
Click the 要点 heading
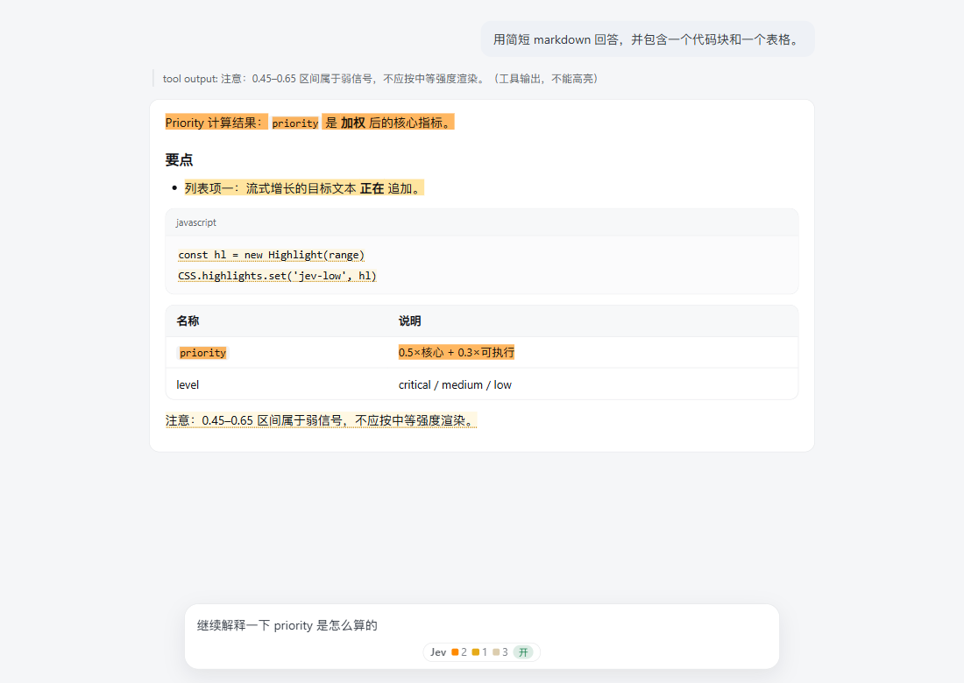179,159
